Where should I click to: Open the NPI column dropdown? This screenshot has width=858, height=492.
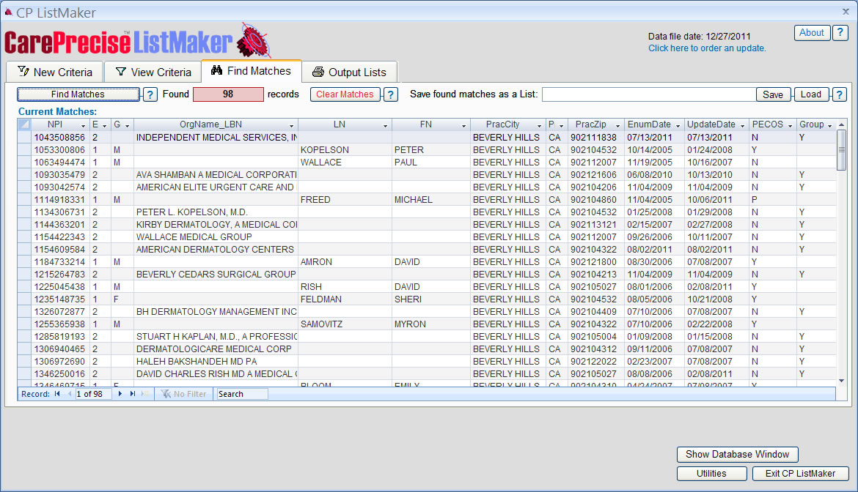point(83,126)
